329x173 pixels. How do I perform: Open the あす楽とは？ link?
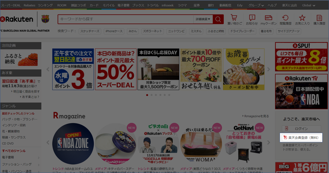tap(30, 97)
